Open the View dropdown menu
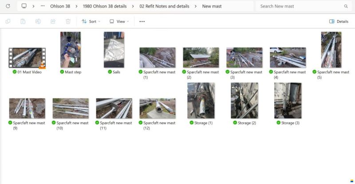355x184 pixels. pos(119,21)
